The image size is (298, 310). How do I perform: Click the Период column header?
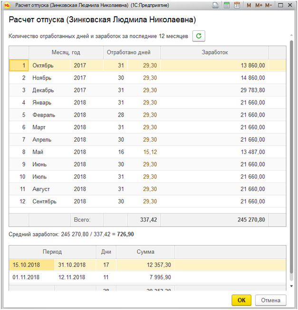pos(52,252)
